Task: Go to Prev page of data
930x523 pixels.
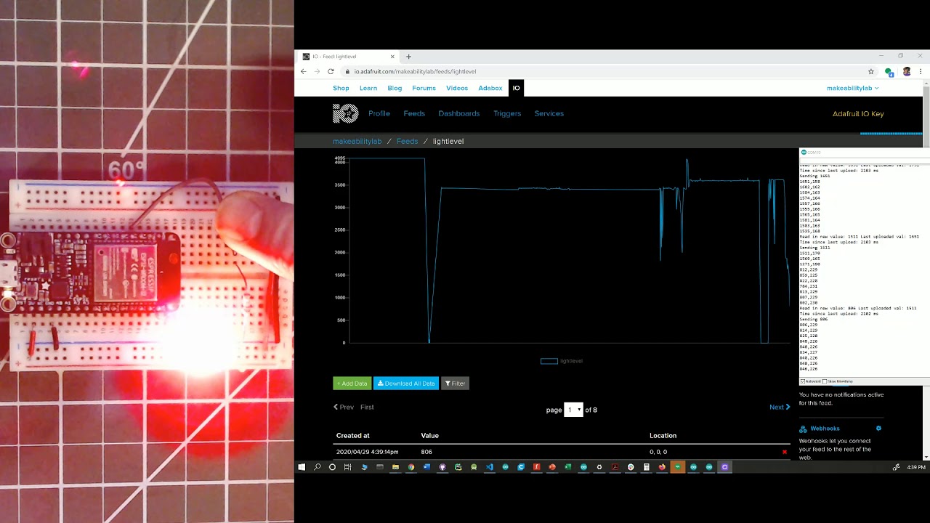Action: (344, 407)
